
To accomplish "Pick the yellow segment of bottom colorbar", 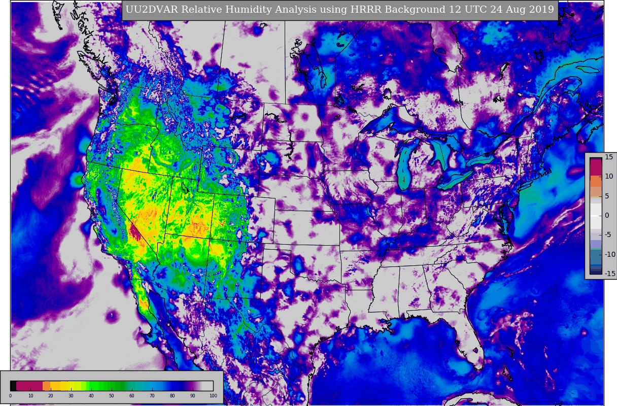I will pyautogui.click(x=68, y=386).
